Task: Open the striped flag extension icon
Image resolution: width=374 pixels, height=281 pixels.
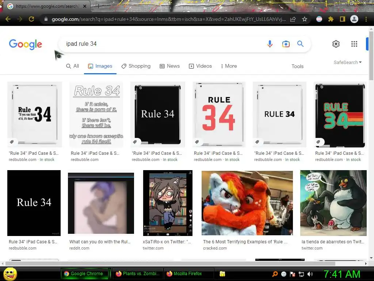Action: [319, 19]
